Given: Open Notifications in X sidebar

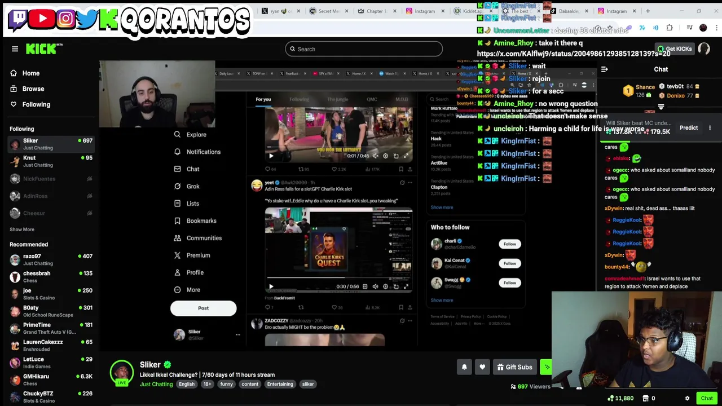Looking at the screenshot, I should [x=197, y=152].
